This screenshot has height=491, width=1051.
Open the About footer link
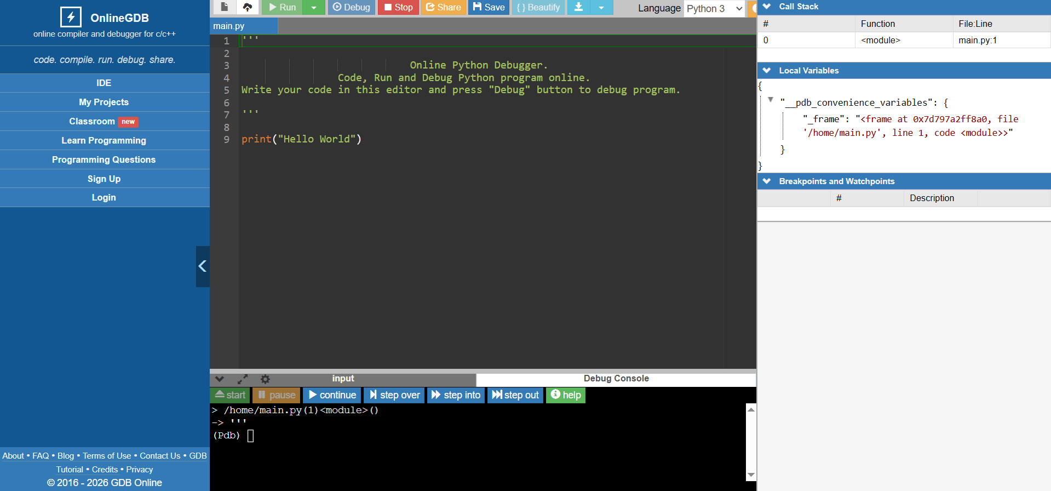(13, 456)
